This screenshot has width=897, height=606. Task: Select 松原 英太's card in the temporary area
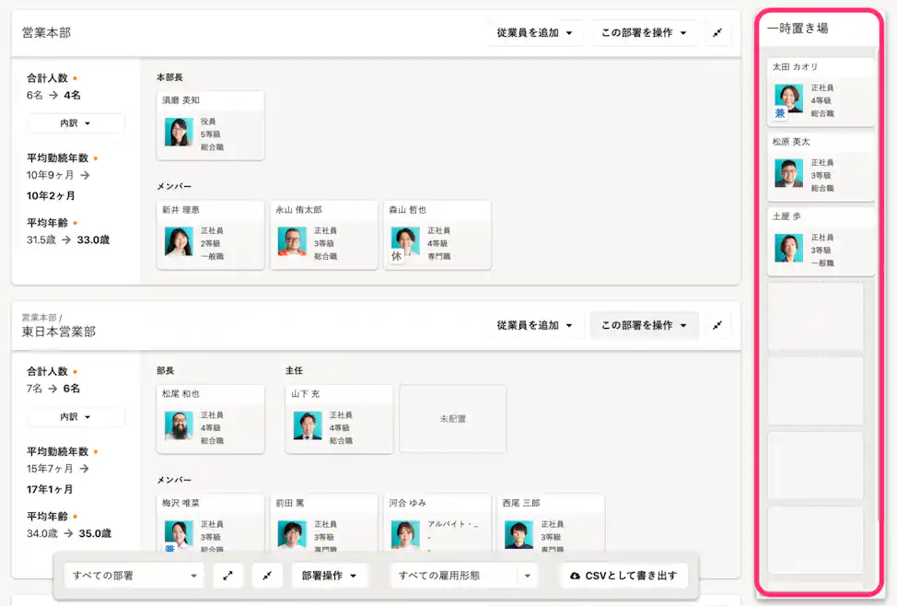pyautogui.click(x=821, y=168)
